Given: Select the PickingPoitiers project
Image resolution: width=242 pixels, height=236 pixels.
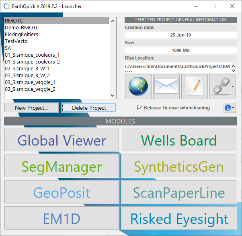Looking at the screenshot, I should [x=57, y=35].
